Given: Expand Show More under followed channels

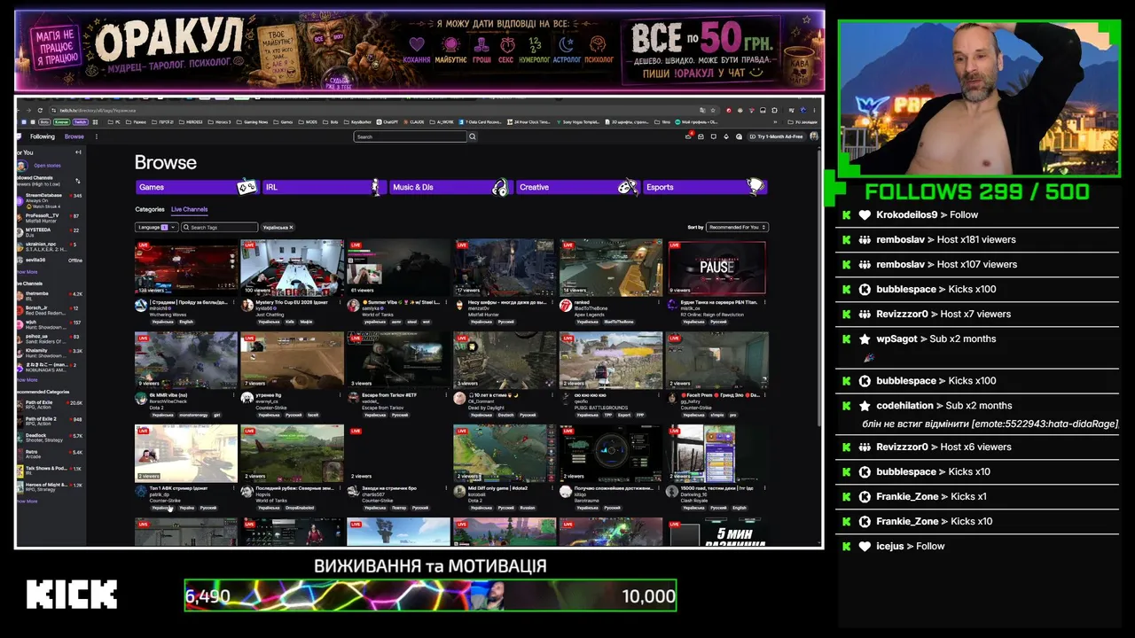Looking at the screenshot, I should pos(27,272).
